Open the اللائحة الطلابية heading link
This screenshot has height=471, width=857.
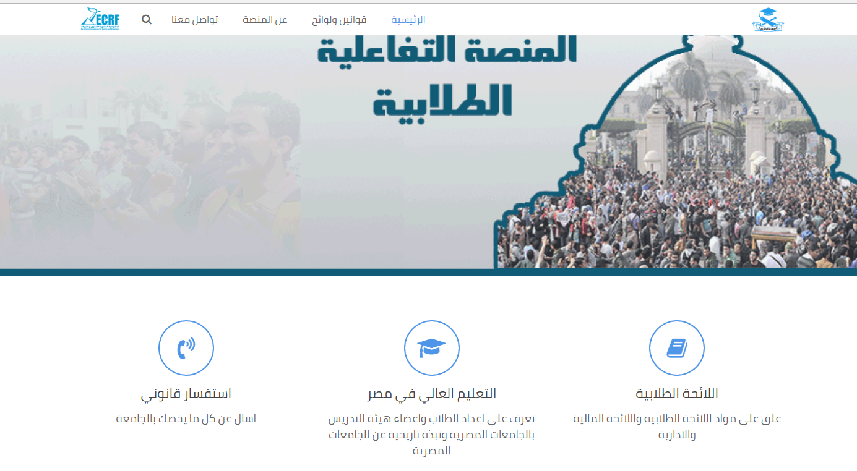[x=677, y=394]
